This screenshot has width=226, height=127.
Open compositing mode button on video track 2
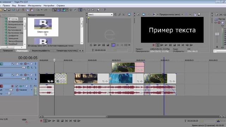28,79
